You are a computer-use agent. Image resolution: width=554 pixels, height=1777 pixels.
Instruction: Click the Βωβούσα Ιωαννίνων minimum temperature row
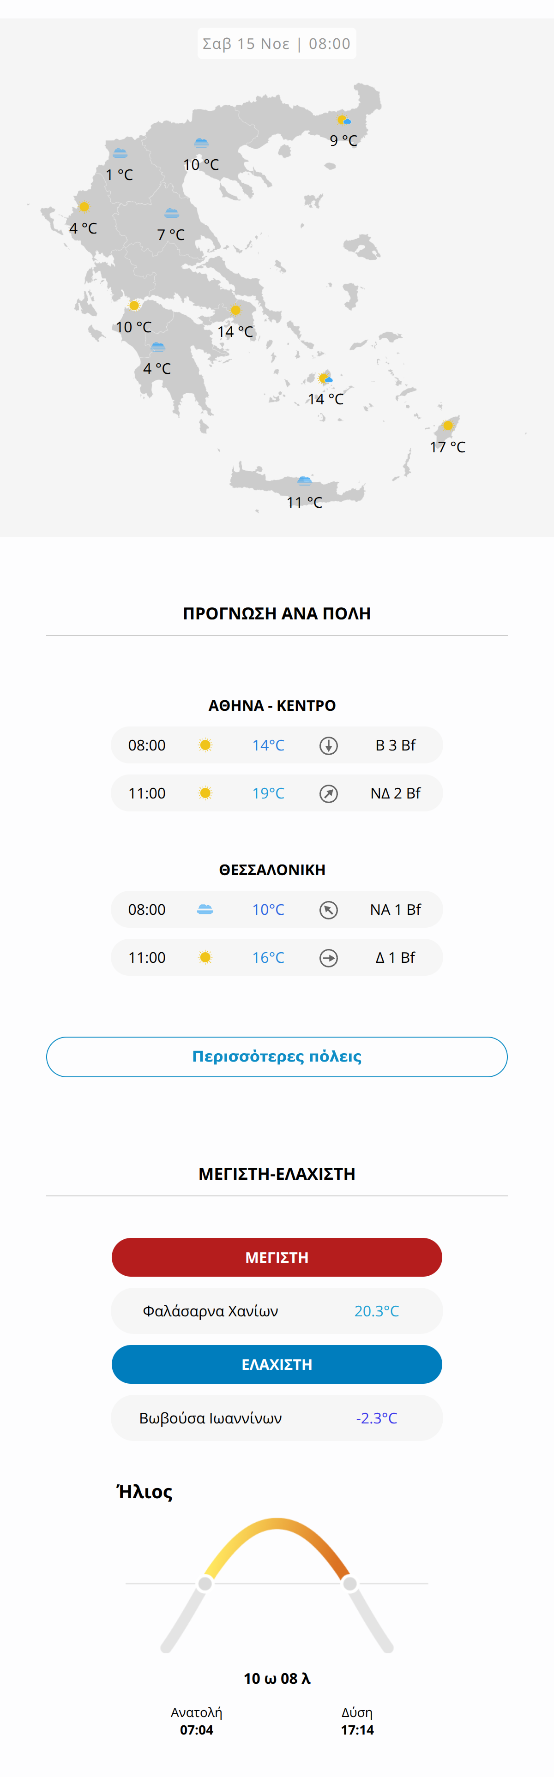[277, 1417]
